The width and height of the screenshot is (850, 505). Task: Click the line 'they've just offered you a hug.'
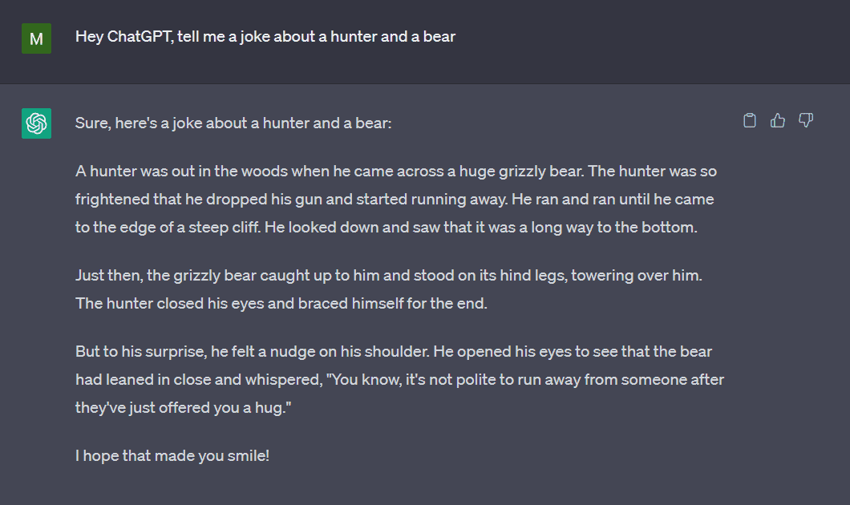click(183, 408)
